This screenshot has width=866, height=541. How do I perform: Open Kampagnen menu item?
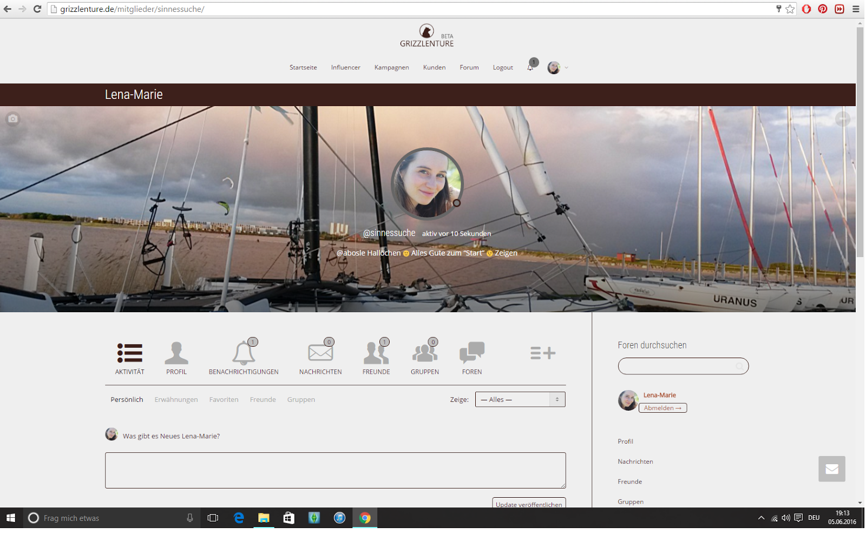click(392, 68)
